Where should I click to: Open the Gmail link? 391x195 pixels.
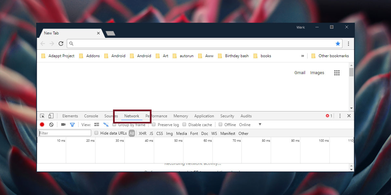coord(300,73)
